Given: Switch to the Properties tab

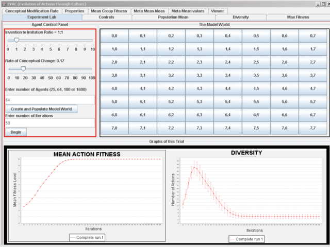Looking at the screenshot, I should (75, 10).
